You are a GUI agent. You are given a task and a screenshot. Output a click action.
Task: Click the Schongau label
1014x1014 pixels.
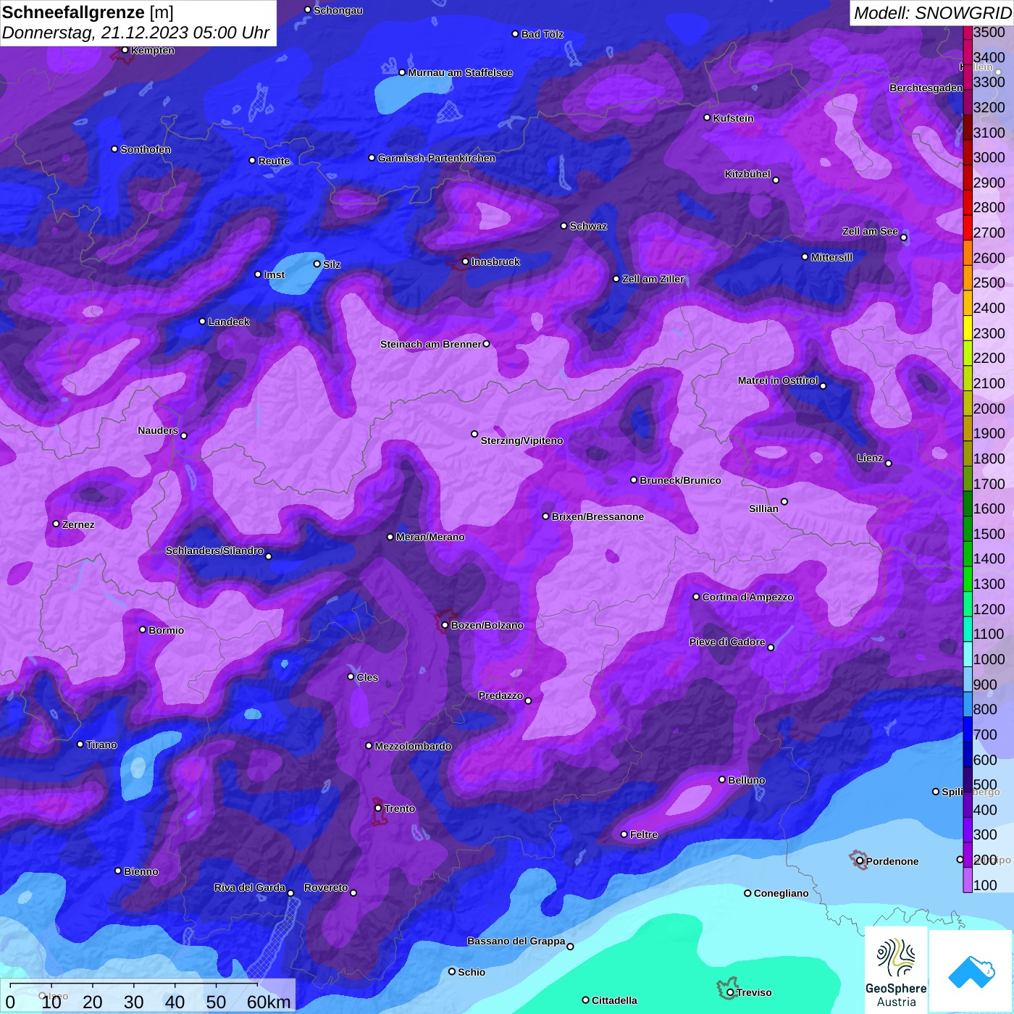(338, 10)
